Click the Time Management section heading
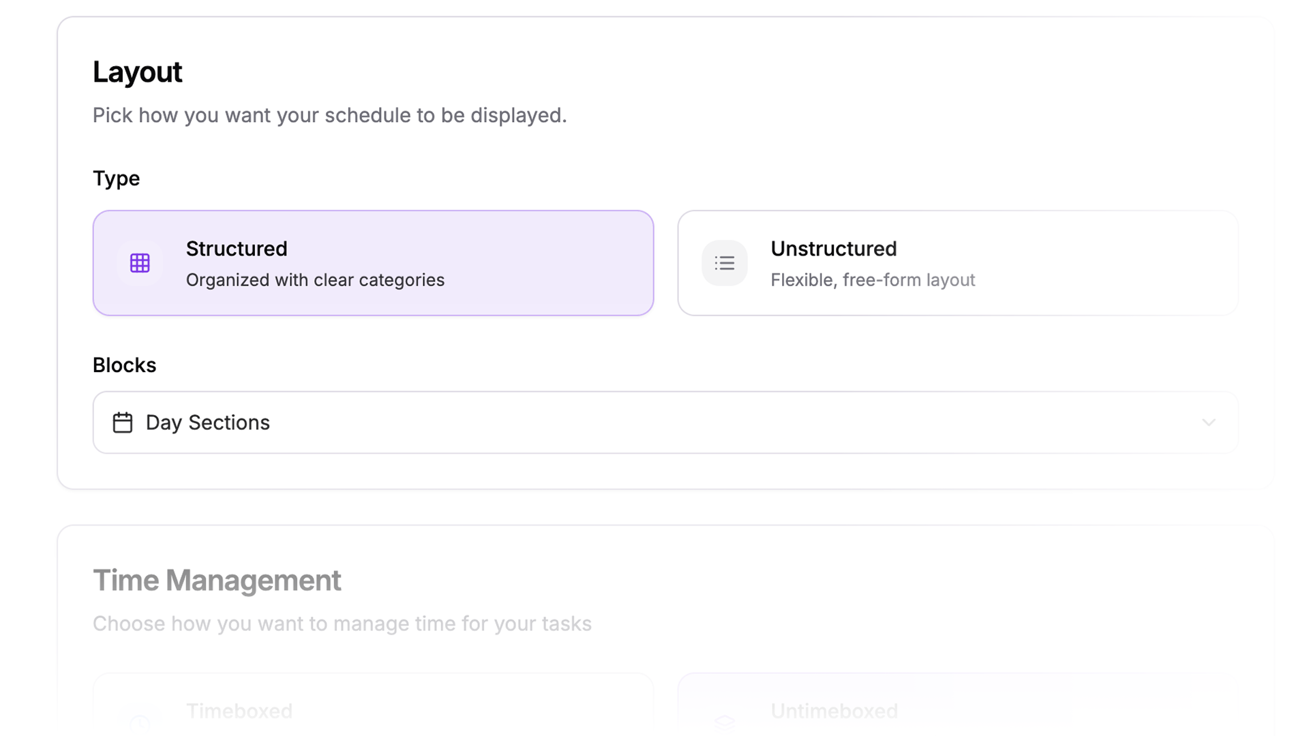Image resolution: width=1309 pixels, height=736 pixels. pyautogui.click(x=217, y=581)
